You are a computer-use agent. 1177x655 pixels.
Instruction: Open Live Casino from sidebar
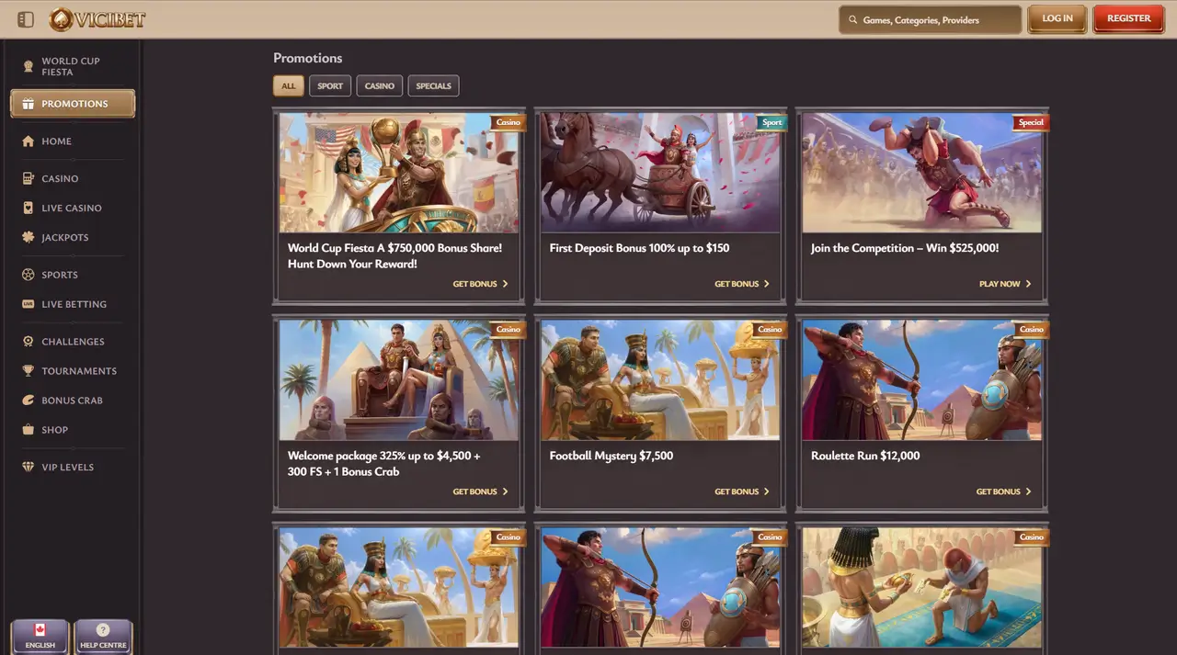coord(73,208)
